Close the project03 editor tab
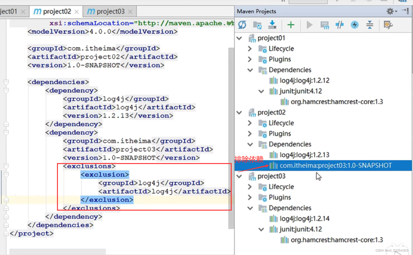 130,12
